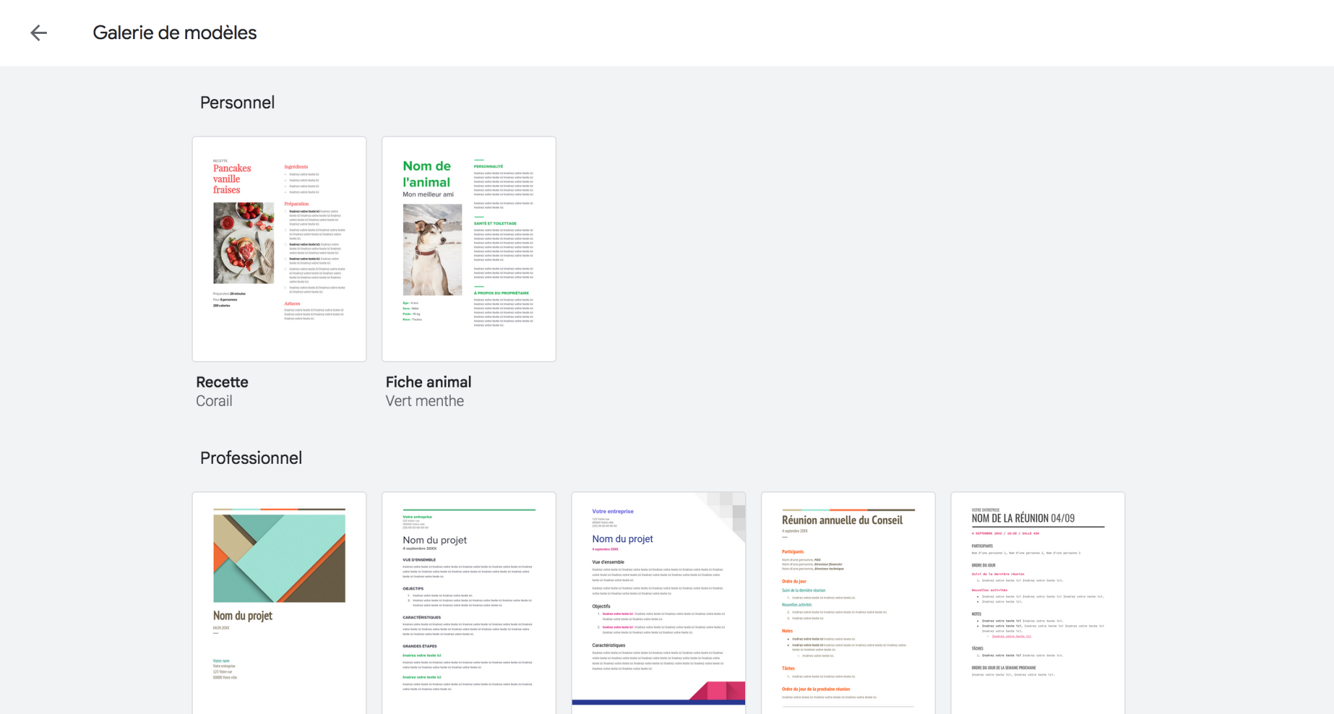Click the Personnel section heading
Image resolution: width=1334 pixels, height=714 pixels.
pos(237,103)
